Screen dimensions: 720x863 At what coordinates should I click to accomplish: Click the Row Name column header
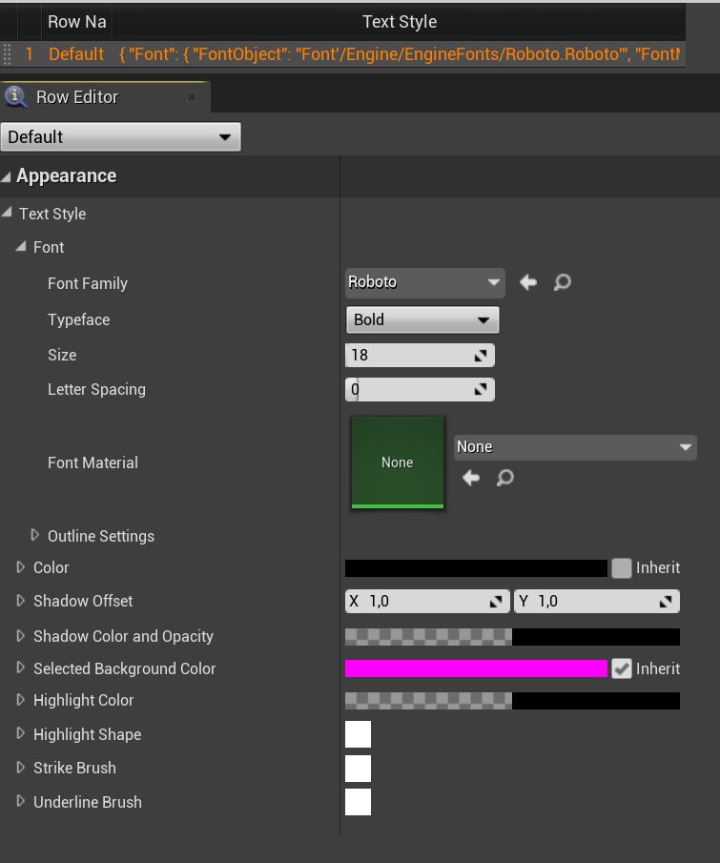click(76, 22)
